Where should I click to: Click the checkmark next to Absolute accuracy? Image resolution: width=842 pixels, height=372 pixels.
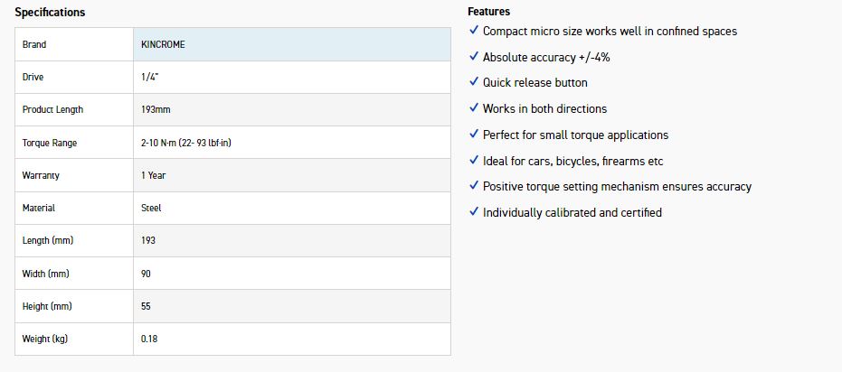(474, 57)
